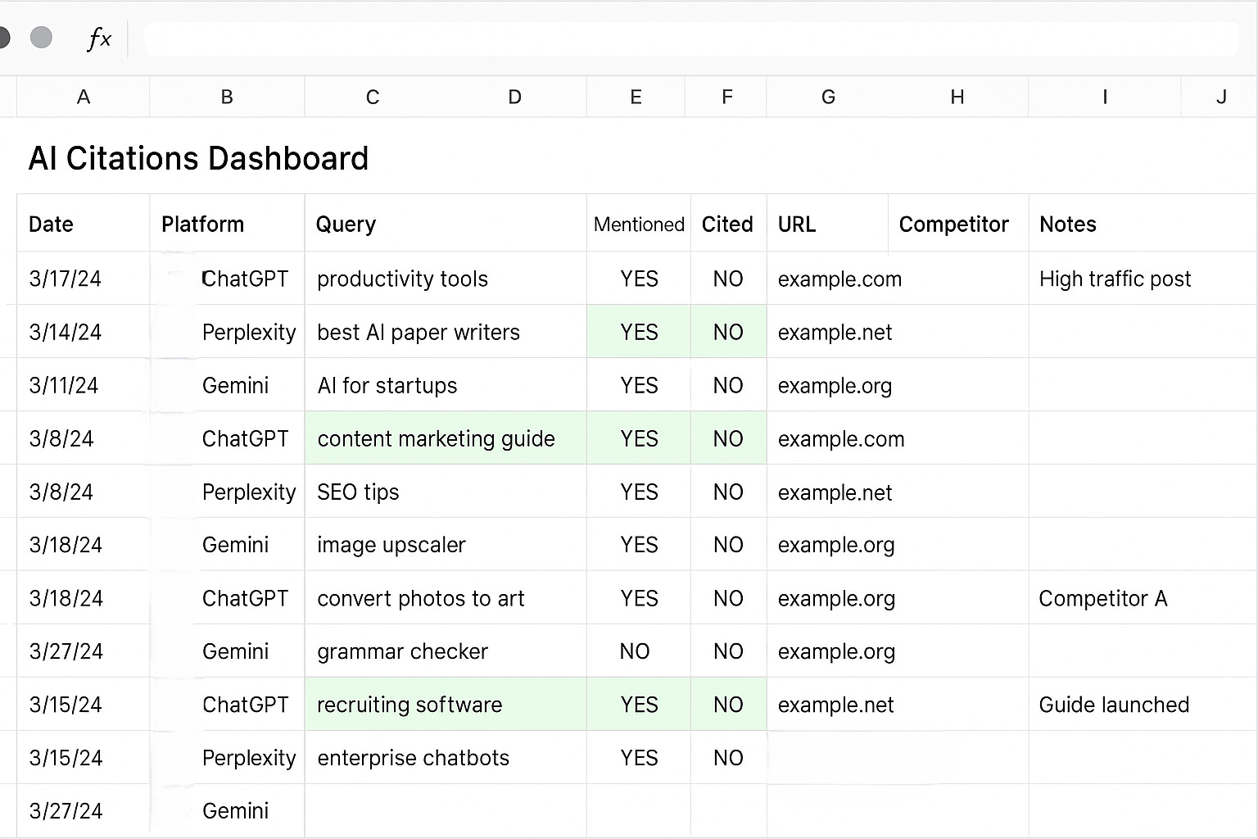The height and width of the screenshot is (839, 1258).
Task: Select the 'Guide launched' notes cell
Action: 1143,705
